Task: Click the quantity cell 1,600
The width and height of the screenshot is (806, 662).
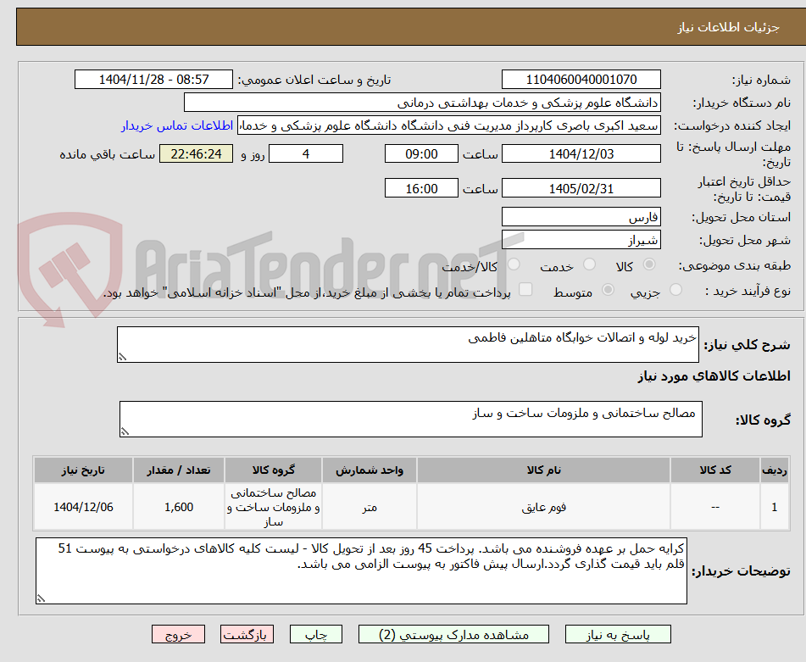Action: 178,507
